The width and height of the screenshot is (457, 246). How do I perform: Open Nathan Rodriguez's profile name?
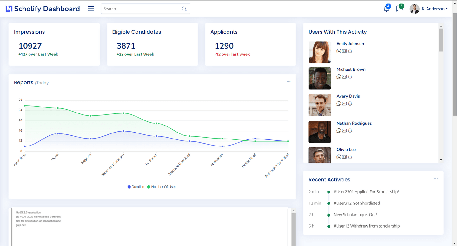pos(354,123)
